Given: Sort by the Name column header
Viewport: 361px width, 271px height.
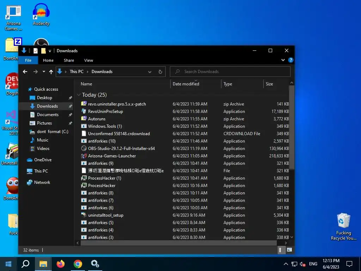Looking at the screenshot, I should [86, 84].
